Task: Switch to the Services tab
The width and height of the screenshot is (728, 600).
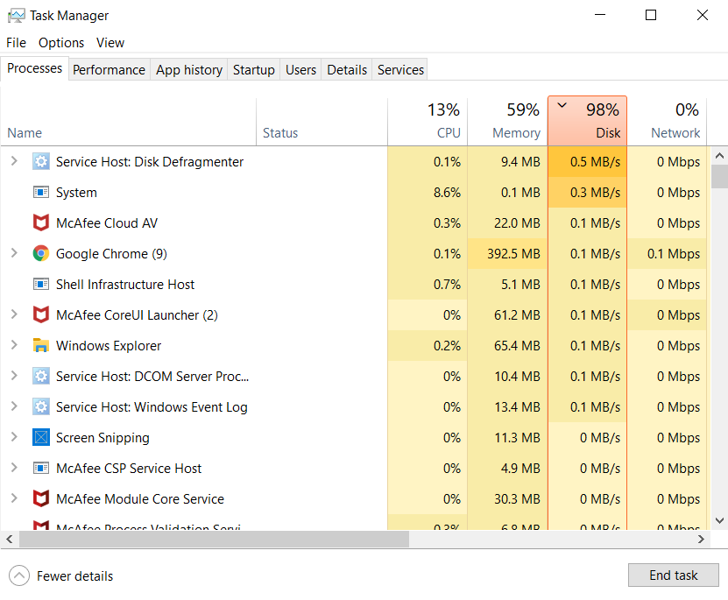Action: 400,69
